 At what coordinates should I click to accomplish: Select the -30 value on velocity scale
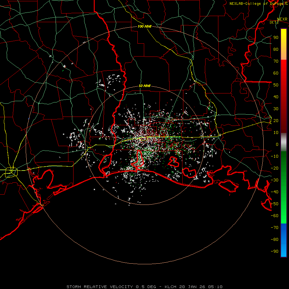275,180
